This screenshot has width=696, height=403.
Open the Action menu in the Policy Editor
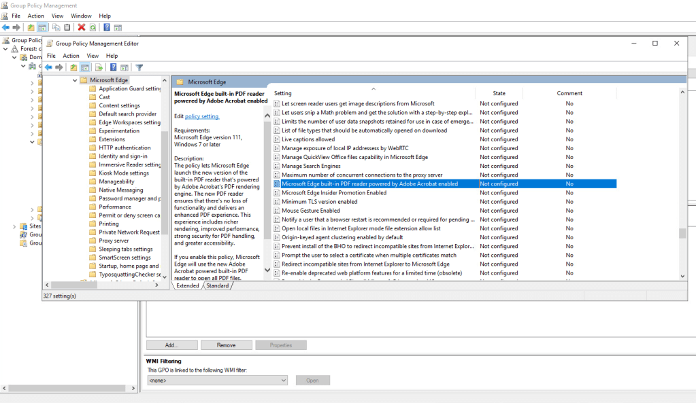71,56
